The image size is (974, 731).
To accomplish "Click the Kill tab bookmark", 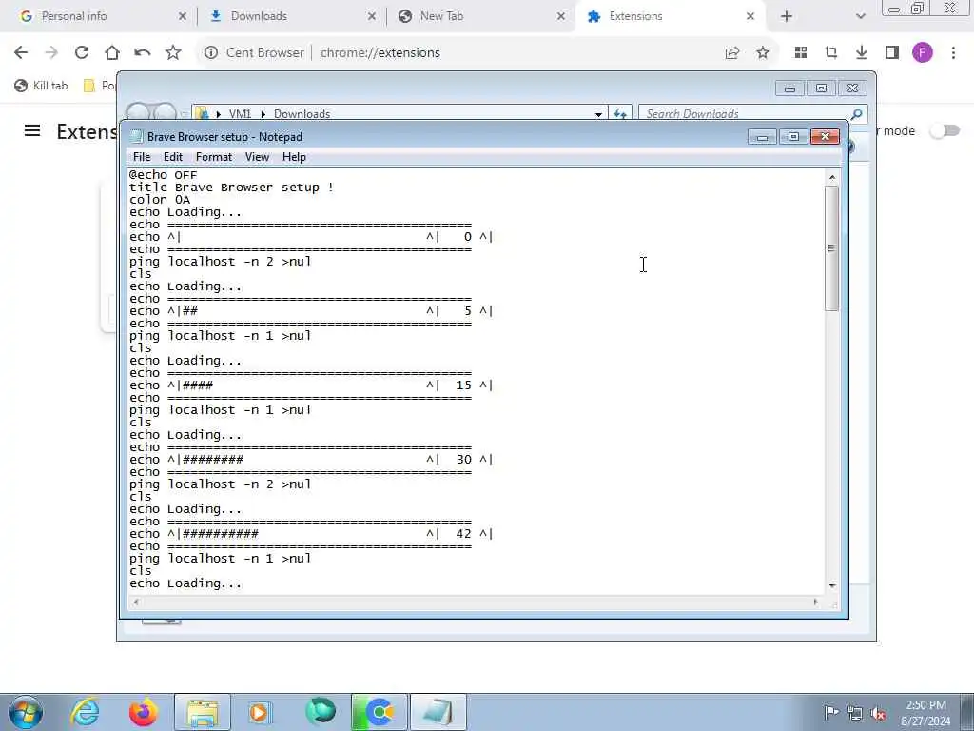I will point(41,86).
